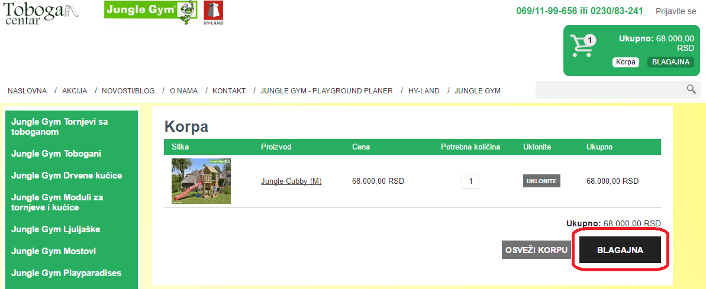Browse Jungle Gym Moduli za tornjeve category
The image size is (706, 289).
(57, 202)
